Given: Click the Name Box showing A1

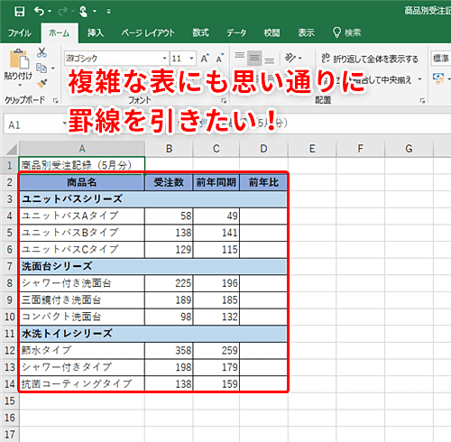Looking at the screenshot, I should (x=33, y=124).
